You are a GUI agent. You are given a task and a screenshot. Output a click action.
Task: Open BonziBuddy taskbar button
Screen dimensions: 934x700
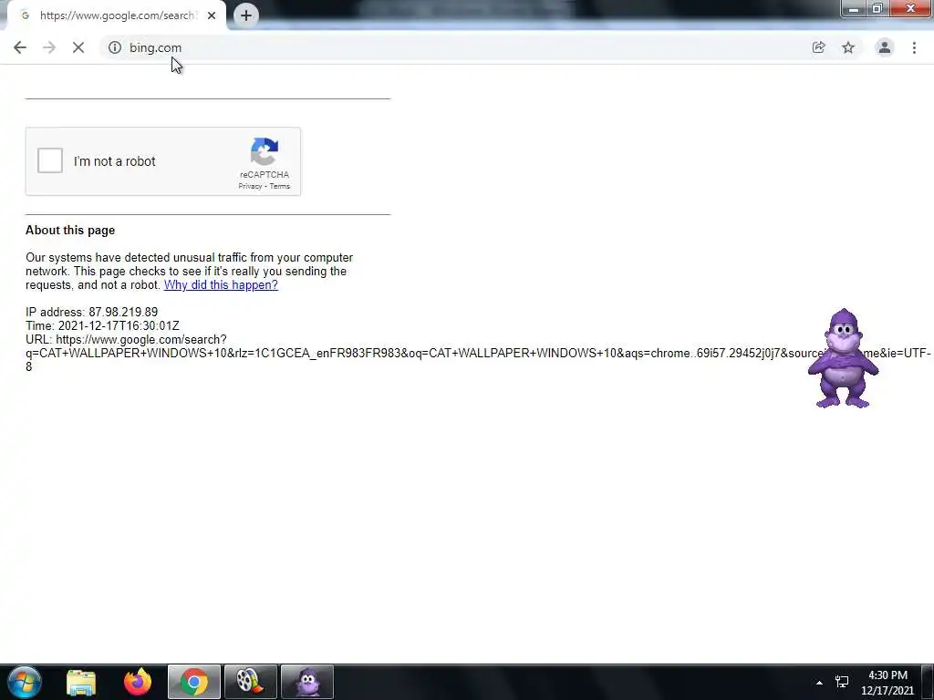point(306,682)
